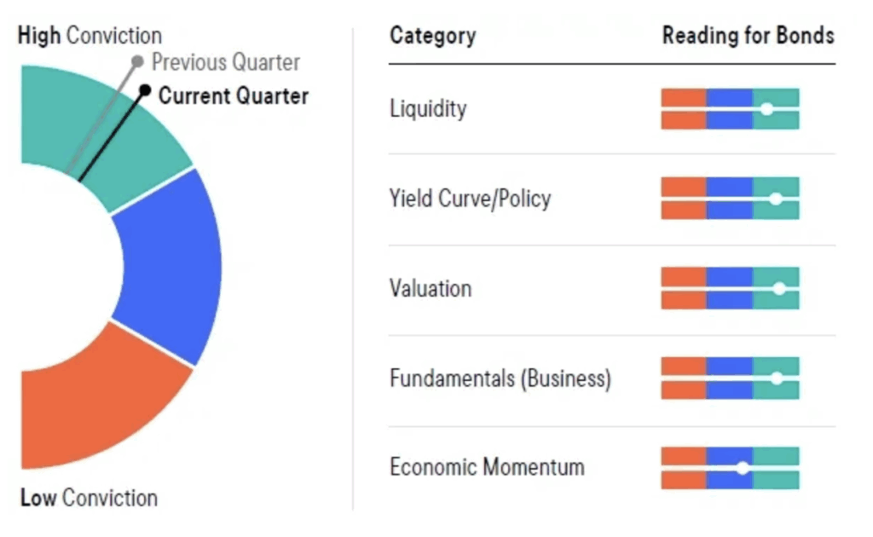This screenshot has width=873, height=537.
Task: Click the Current Quarter legend text
Action: click(x=234, y=95)
